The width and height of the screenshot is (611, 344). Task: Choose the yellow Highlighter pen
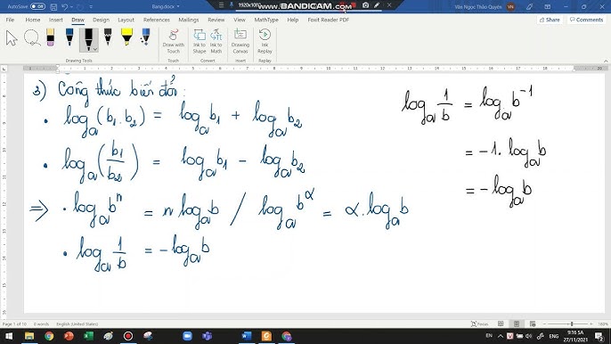(x=126, y=37)
